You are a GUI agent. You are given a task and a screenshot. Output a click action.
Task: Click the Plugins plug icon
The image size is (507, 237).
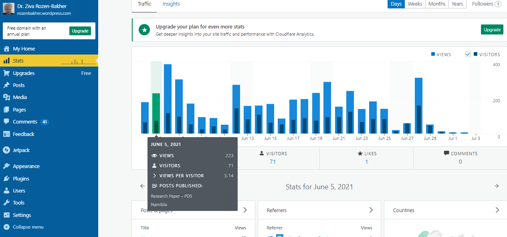pyautogui.click(x=6, y=178)
